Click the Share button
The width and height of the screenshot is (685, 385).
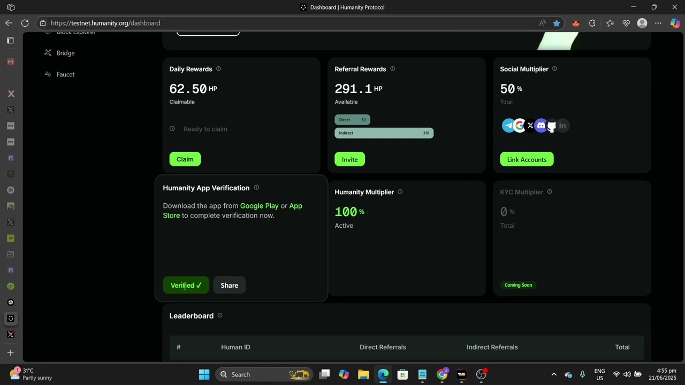230,285
